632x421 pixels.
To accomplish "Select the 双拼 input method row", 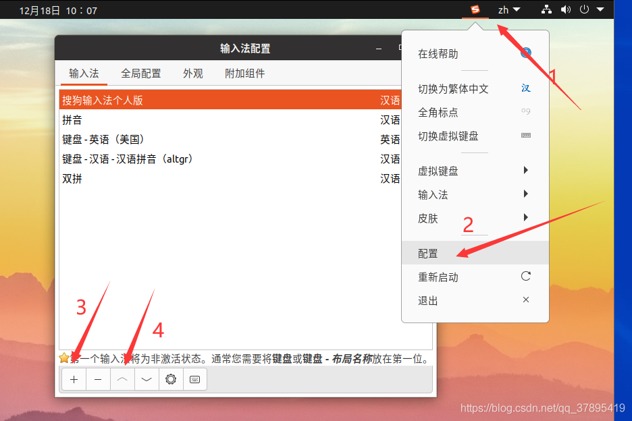I will coord(230,179).
